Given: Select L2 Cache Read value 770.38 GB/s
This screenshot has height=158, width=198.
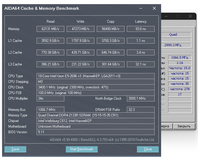Looking at the screenshot, I should (50, 52).
